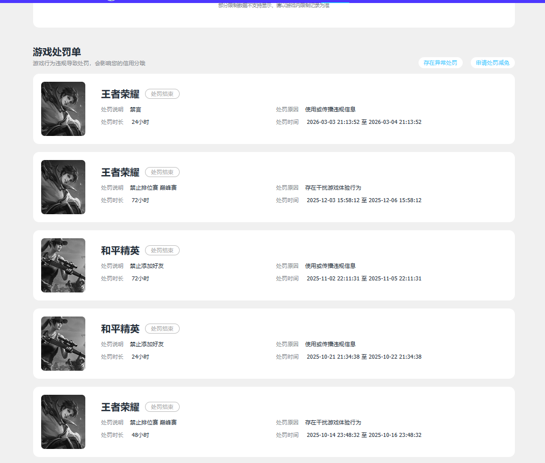Screen dimensions: 545x463
Task: Select the 王者荣耀 thumbnail in the 2025-12-03 card
Action: coord(63,187)
